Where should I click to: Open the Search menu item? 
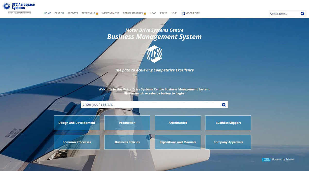click(x=59, y=13)
